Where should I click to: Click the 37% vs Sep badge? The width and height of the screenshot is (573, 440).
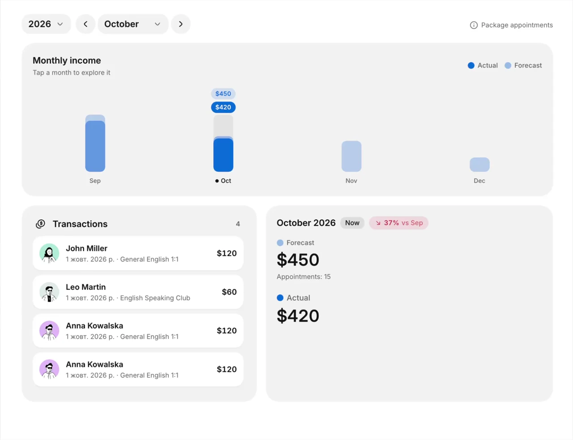(398, 223)
